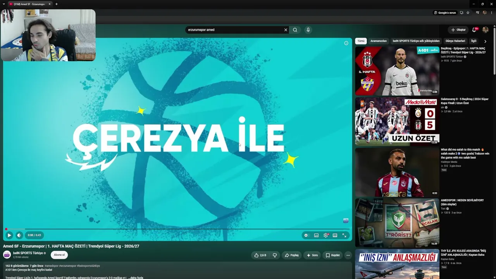The height and width of the screenshot is (279, 496).
Task: Open the beIN SPORTS Türkiye channel name link
Action: coord(28,253)
